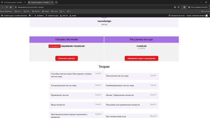Open site information icon left of URL
Screen dimensions: 210x118
coord(16,7)
